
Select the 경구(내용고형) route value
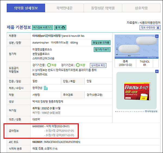[95, 95]
